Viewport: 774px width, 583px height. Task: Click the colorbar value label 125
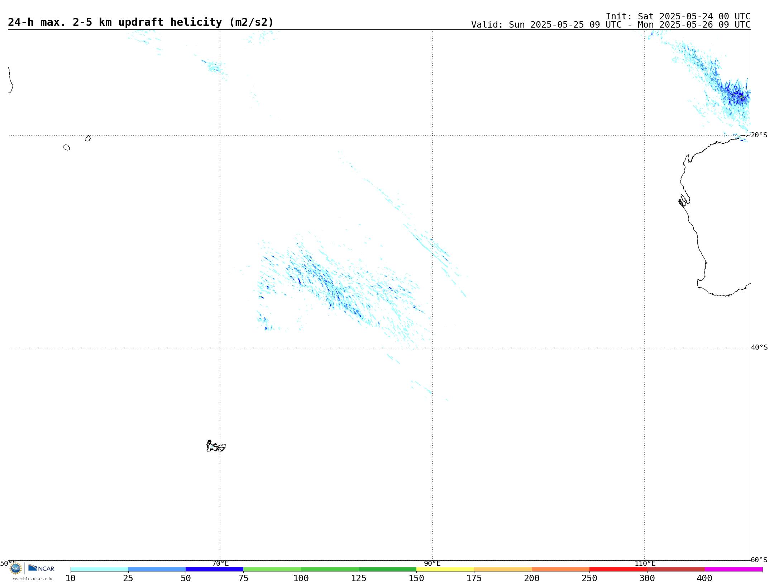click(x=359, y=578)
